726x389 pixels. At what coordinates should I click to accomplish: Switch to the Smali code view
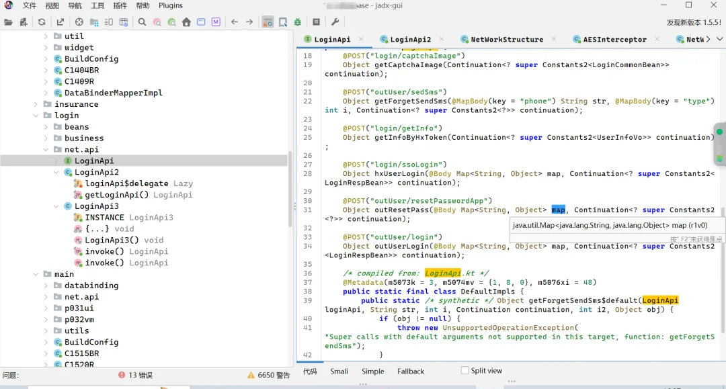[x=339, y=371]
